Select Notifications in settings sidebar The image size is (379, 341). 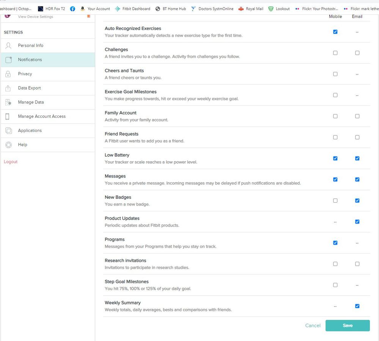point(30,60)
